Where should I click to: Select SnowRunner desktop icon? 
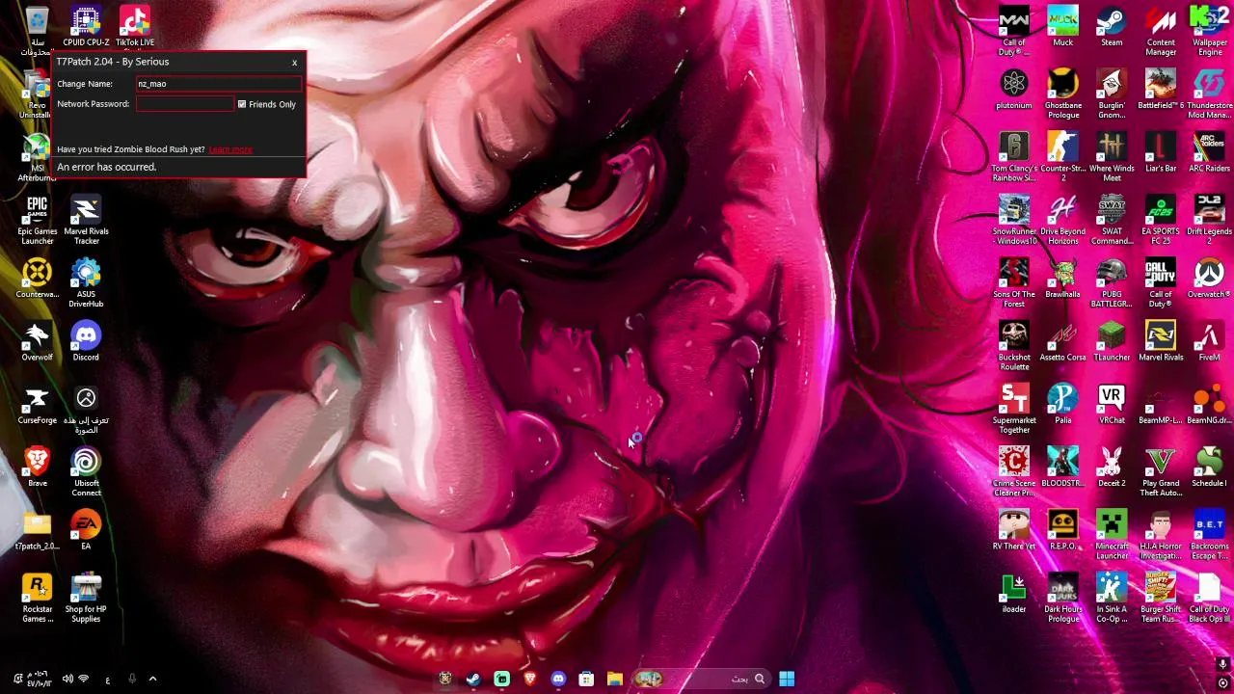[1014, 220]
